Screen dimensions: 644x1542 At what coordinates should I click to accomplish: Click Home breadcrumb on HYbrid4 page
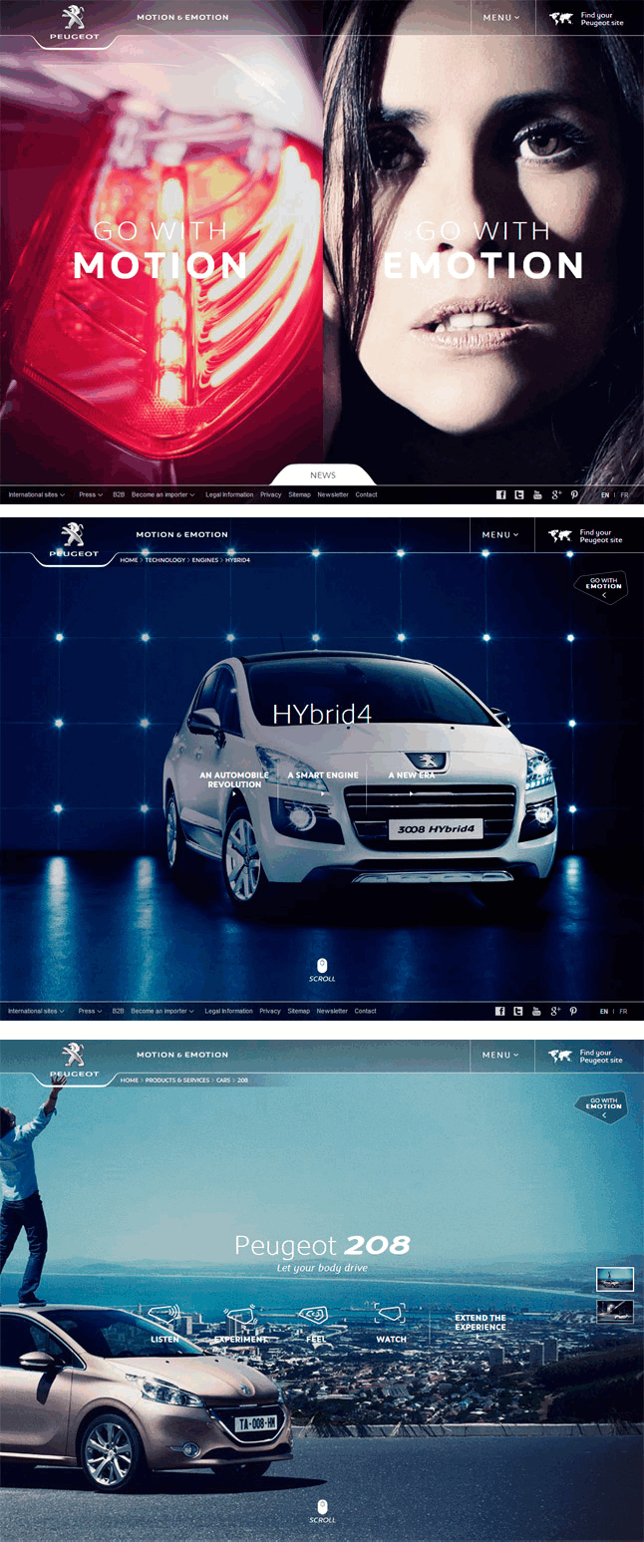coord(130,560)
